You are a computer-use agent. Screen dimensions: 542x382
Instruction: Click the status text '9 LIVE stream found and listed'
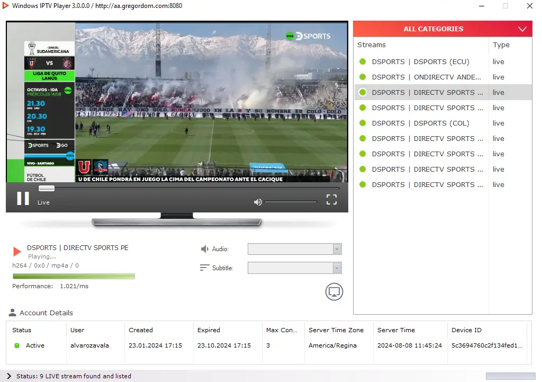click(85, 376)
